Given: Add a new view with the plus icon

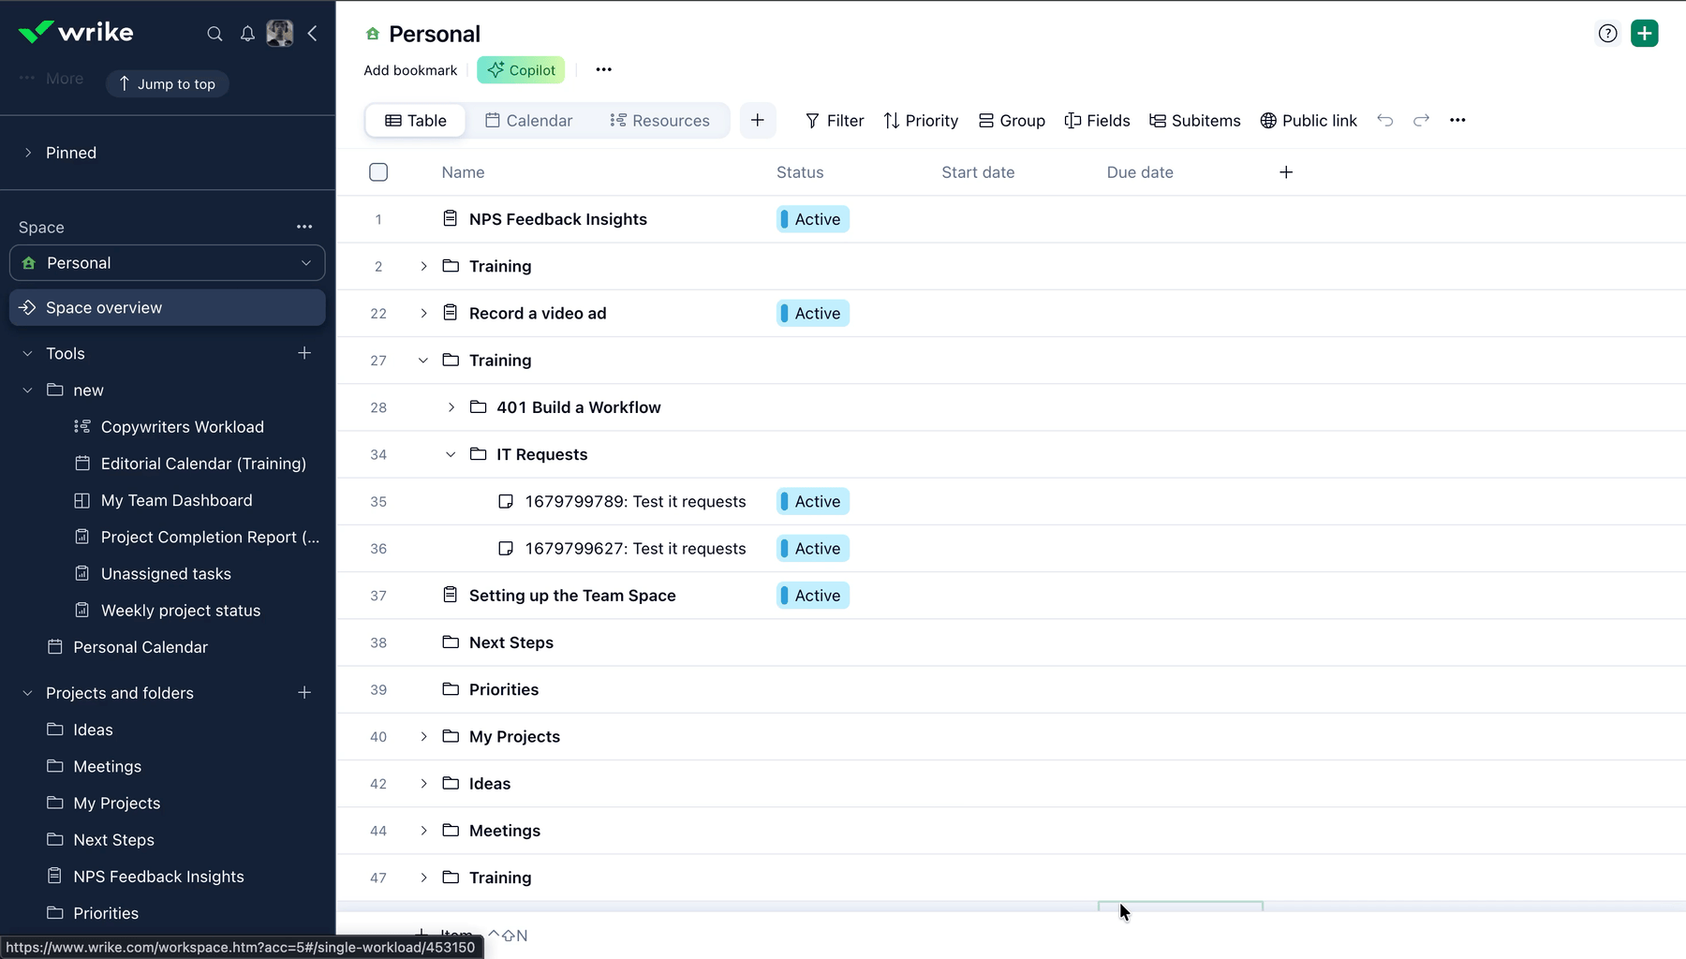Looking at the screenshot, I should coord(758,120).
